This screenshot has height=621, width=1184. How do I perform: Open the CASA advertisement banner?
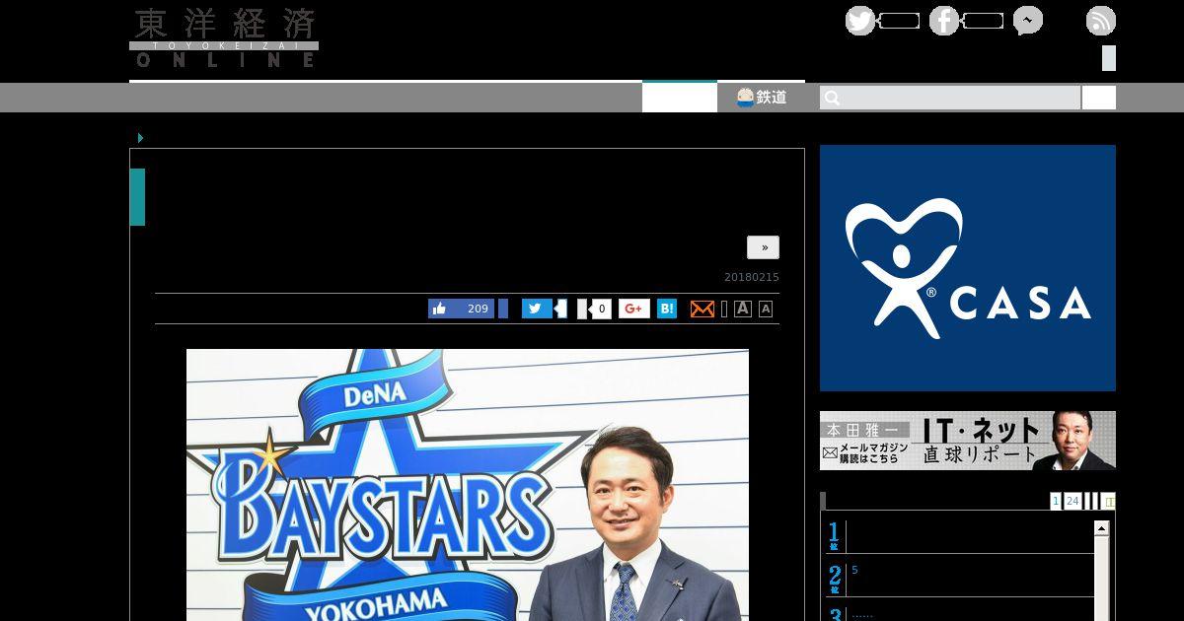tap(968, 268)
